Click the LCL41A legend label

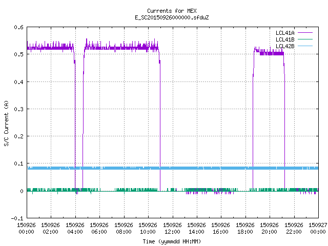point(285,33)
